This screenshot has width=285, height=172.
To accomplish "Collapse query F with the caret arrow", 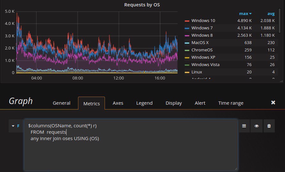I will [x=13, y=126].
